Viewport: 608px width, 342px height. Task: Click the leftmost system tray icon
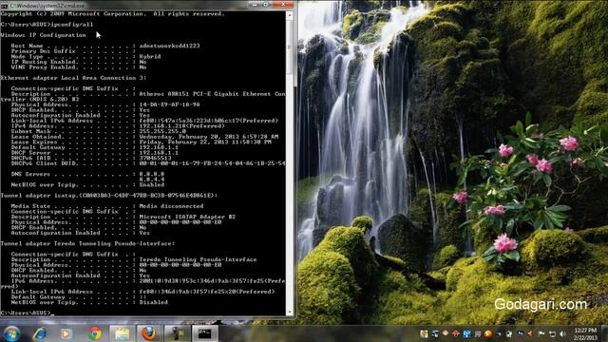tap(424, 333)
